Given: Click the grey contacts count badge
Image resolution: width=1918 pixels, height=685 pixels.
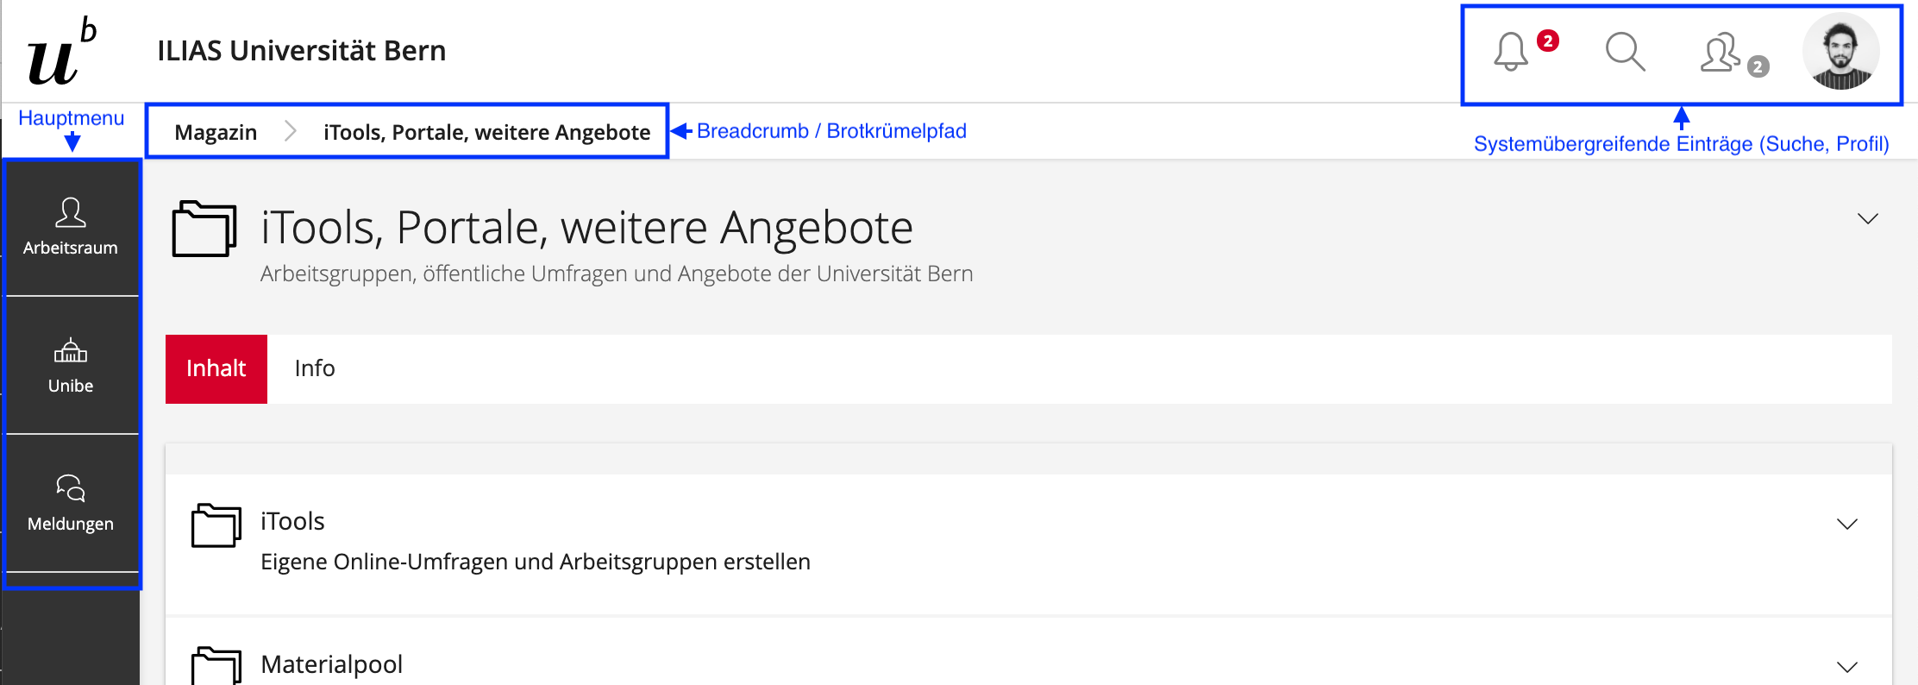Looking at the screenshot, I should pyautogui.click(x=1758, y=66).
